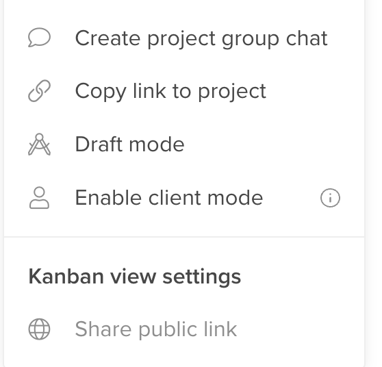The height and width of the screenshot is (367, 382).
Task: Click the word 'Enable' in client mode entry
Action: [x=108, y=198]
